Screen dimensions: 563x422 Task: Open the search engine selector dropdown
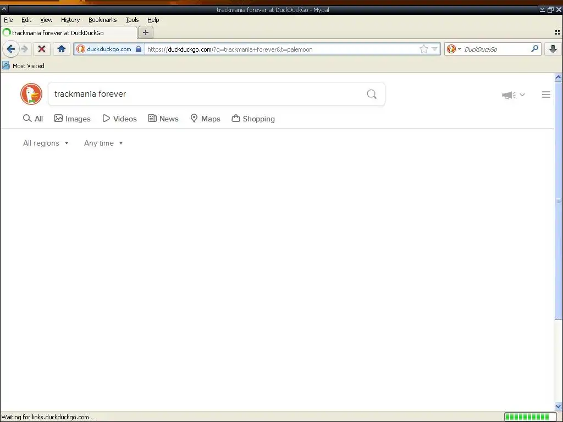pyautogui.click(x=454, y=49)
